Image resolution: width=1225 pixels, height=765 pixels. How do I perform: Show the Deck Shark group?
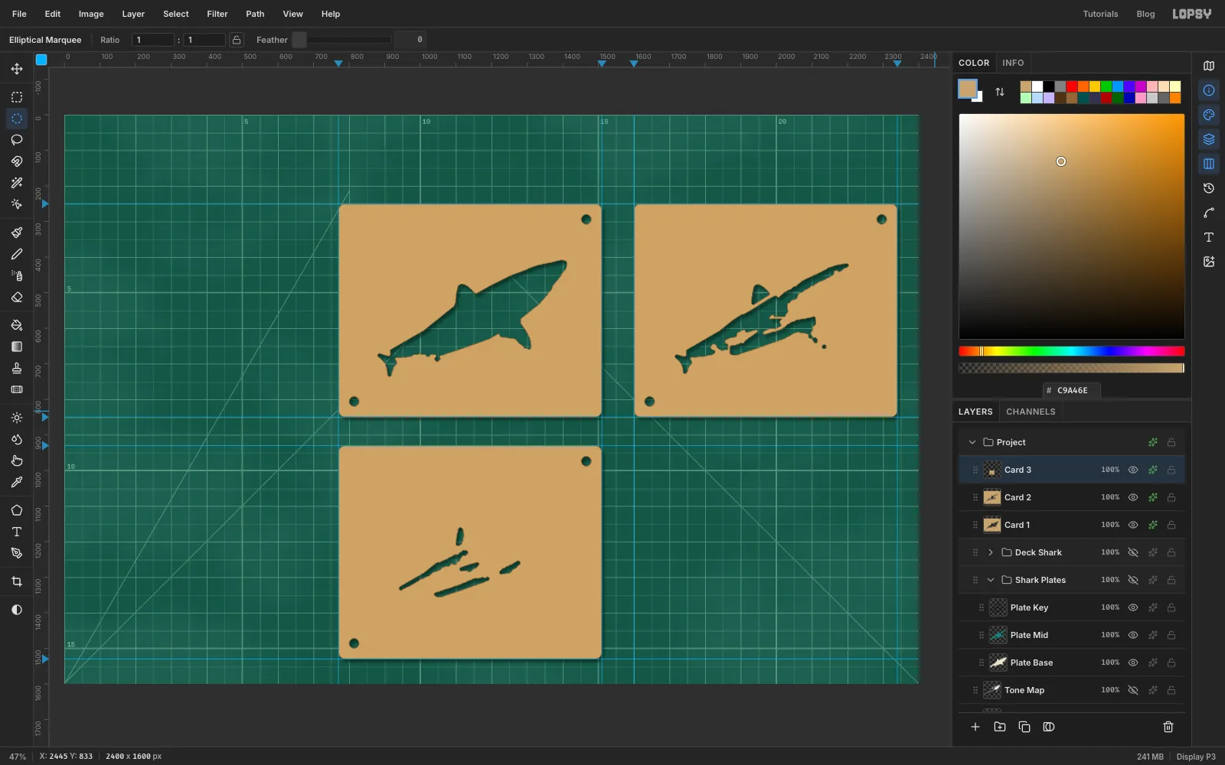[1133, 552]
